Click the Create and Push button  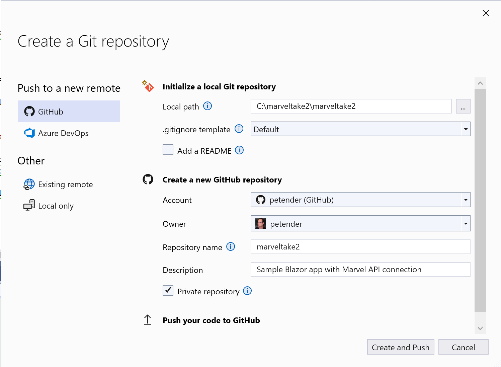pos(400,347)
